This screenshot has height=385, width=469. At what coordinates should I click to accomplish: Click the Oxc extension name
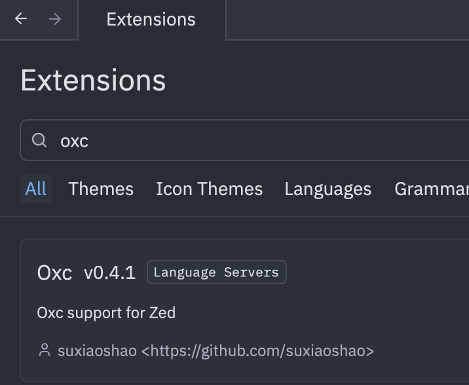(x=54, y=272)
